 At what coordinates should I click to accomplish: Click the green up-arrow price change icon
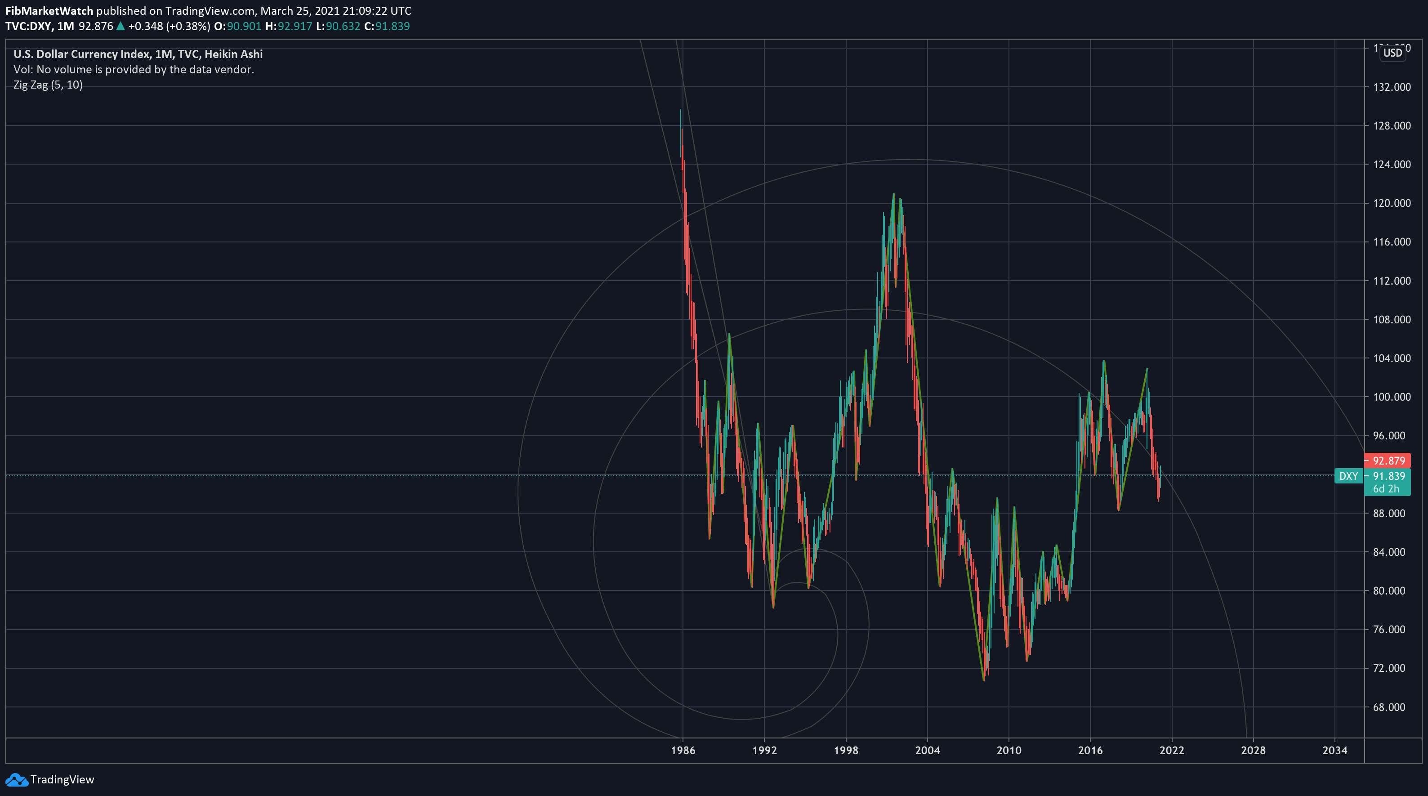pos(120,26)
